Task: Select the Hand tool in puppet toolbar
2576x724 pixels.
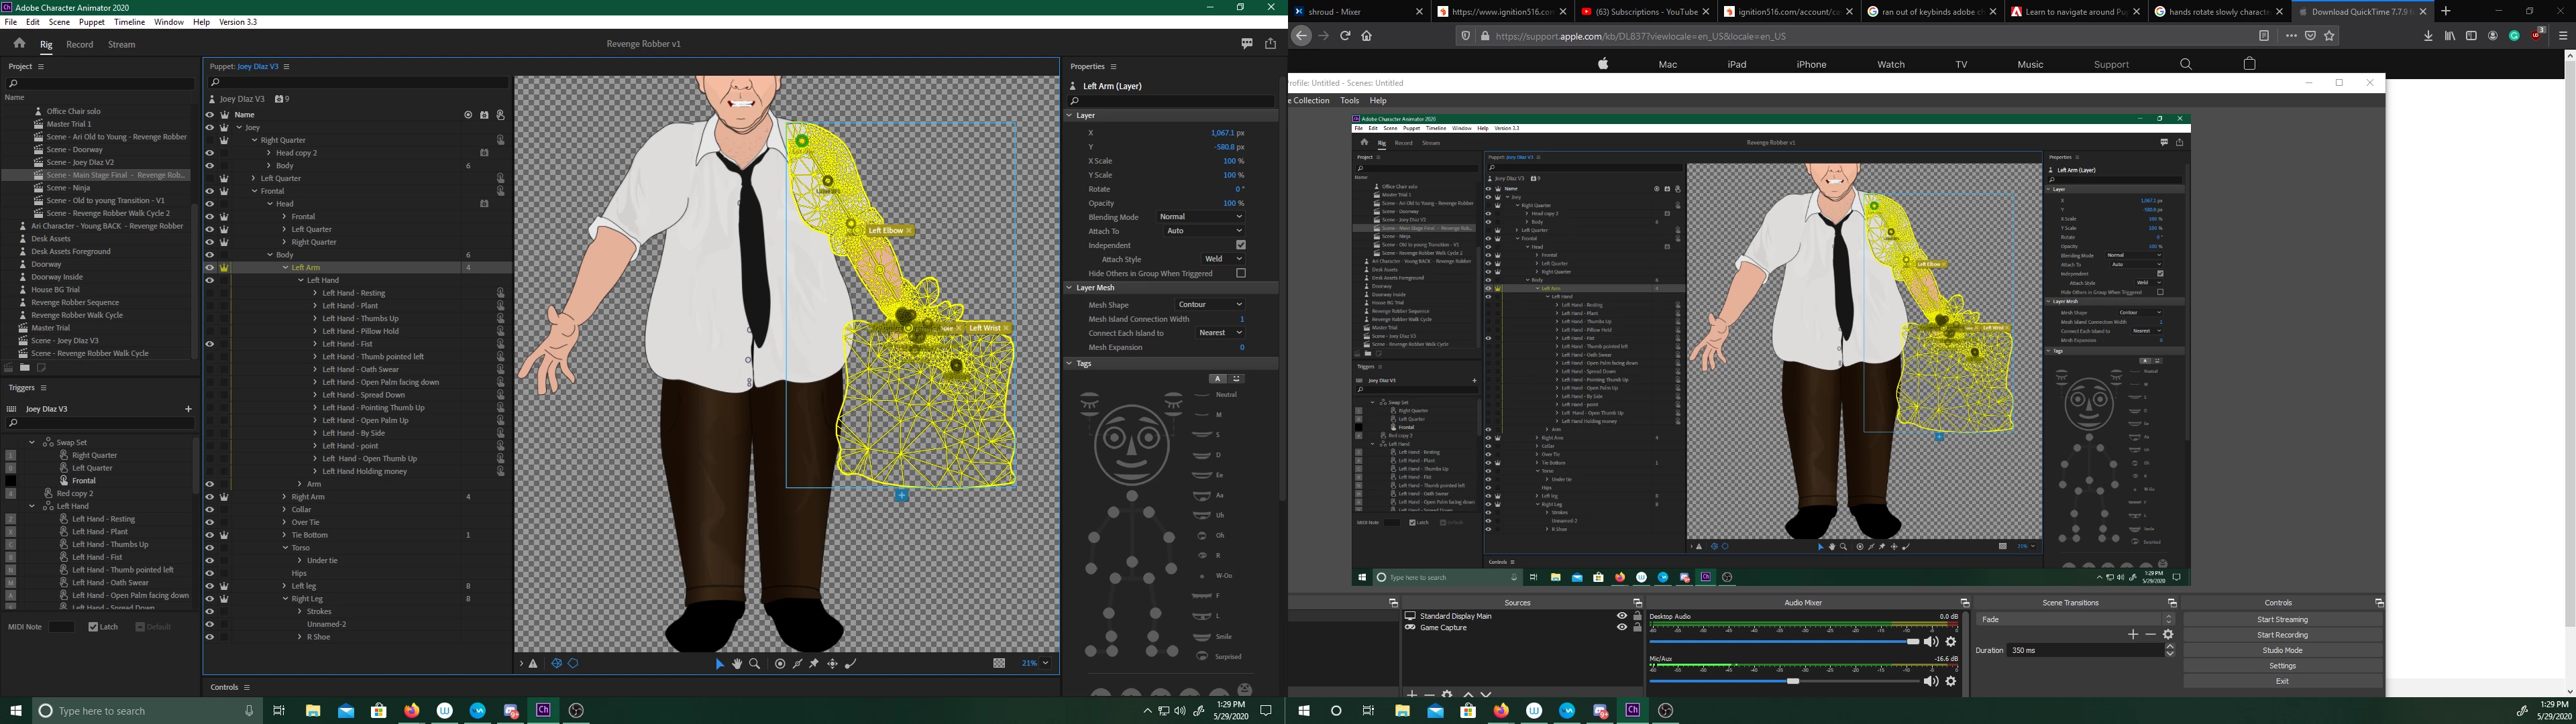Action: pyautogui.click(x=737, y=663)
